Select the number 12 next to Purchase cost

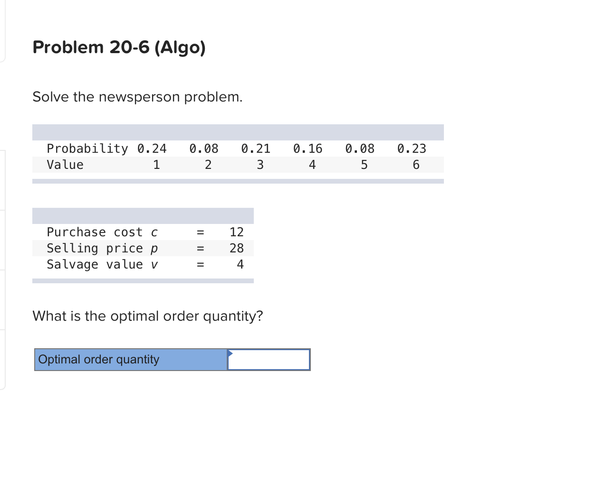point(237,232)
